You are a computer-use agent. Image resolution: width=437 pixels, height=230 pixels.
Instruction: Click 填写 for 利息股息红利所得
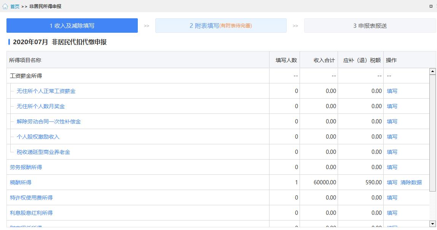pyautogui.click(x=392, y=213)
